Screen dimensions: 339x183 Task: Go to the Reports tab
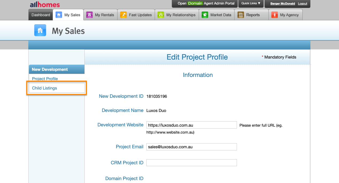pyautogui.click(x=253, y=15)
